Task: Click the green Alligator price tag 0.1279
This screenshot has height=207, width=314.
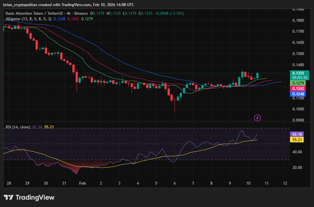Action: click(298, 83)
